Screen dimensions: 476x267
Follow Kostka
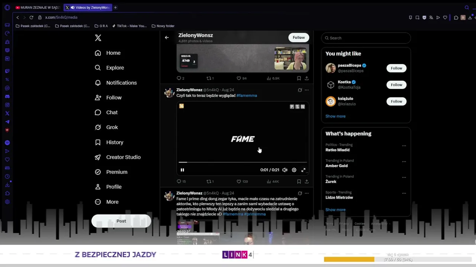tap(396, 85)
